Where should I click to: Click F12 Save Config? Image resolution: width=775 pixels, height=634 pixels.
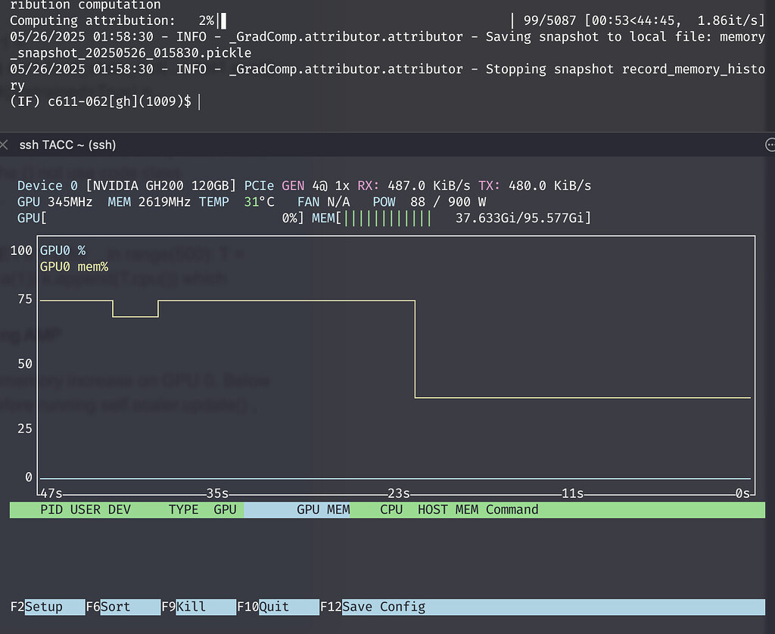coord(383,607)
